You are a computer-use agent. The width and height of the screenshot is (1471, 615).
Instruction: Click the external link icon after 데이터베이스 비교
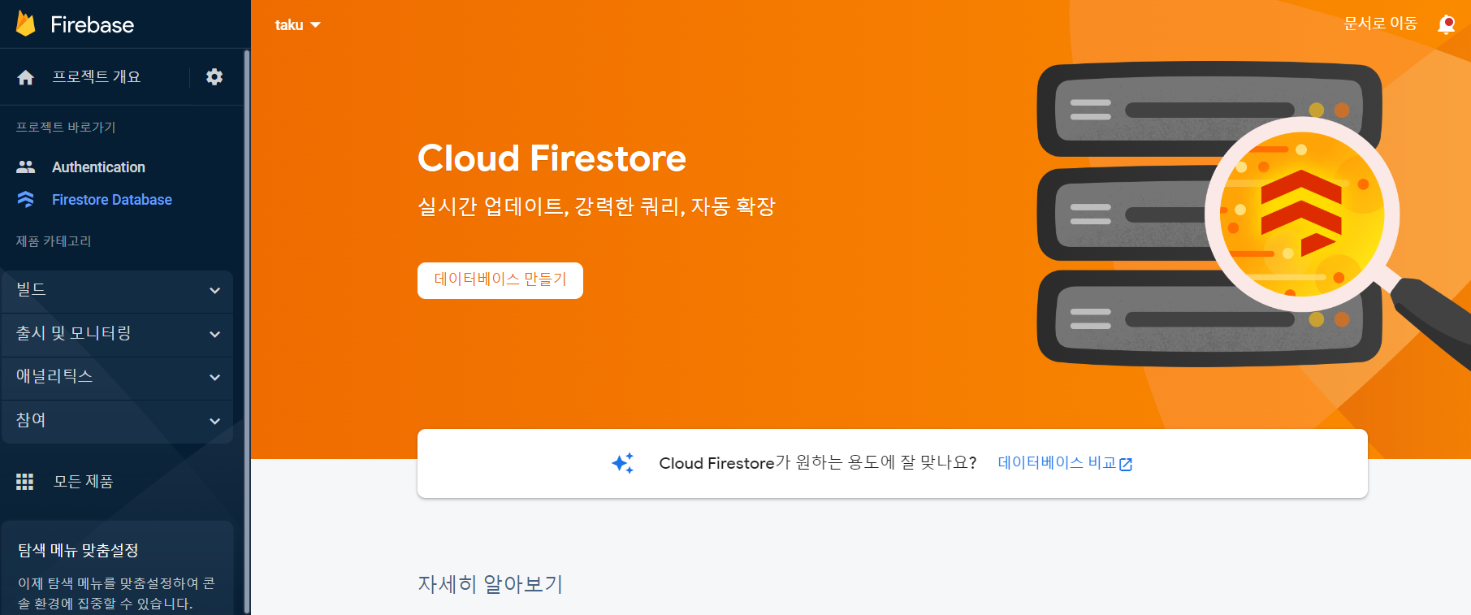1126,464
